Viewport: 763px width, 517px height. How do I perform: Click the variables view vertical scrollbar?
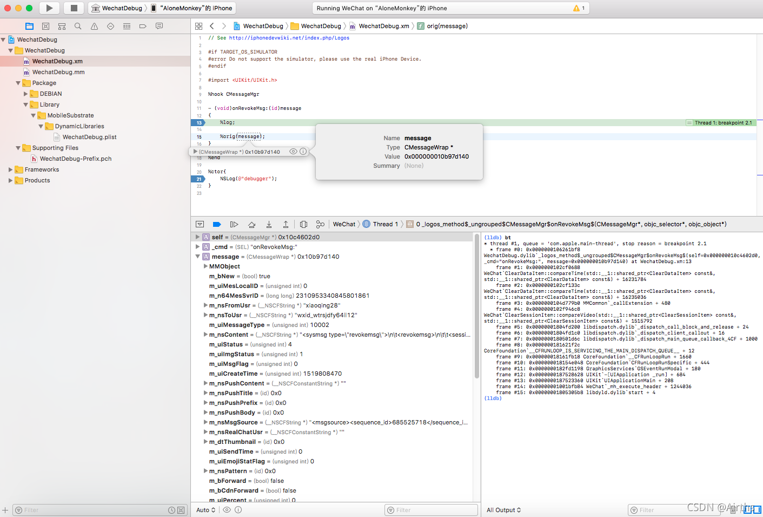pos(476,306)
